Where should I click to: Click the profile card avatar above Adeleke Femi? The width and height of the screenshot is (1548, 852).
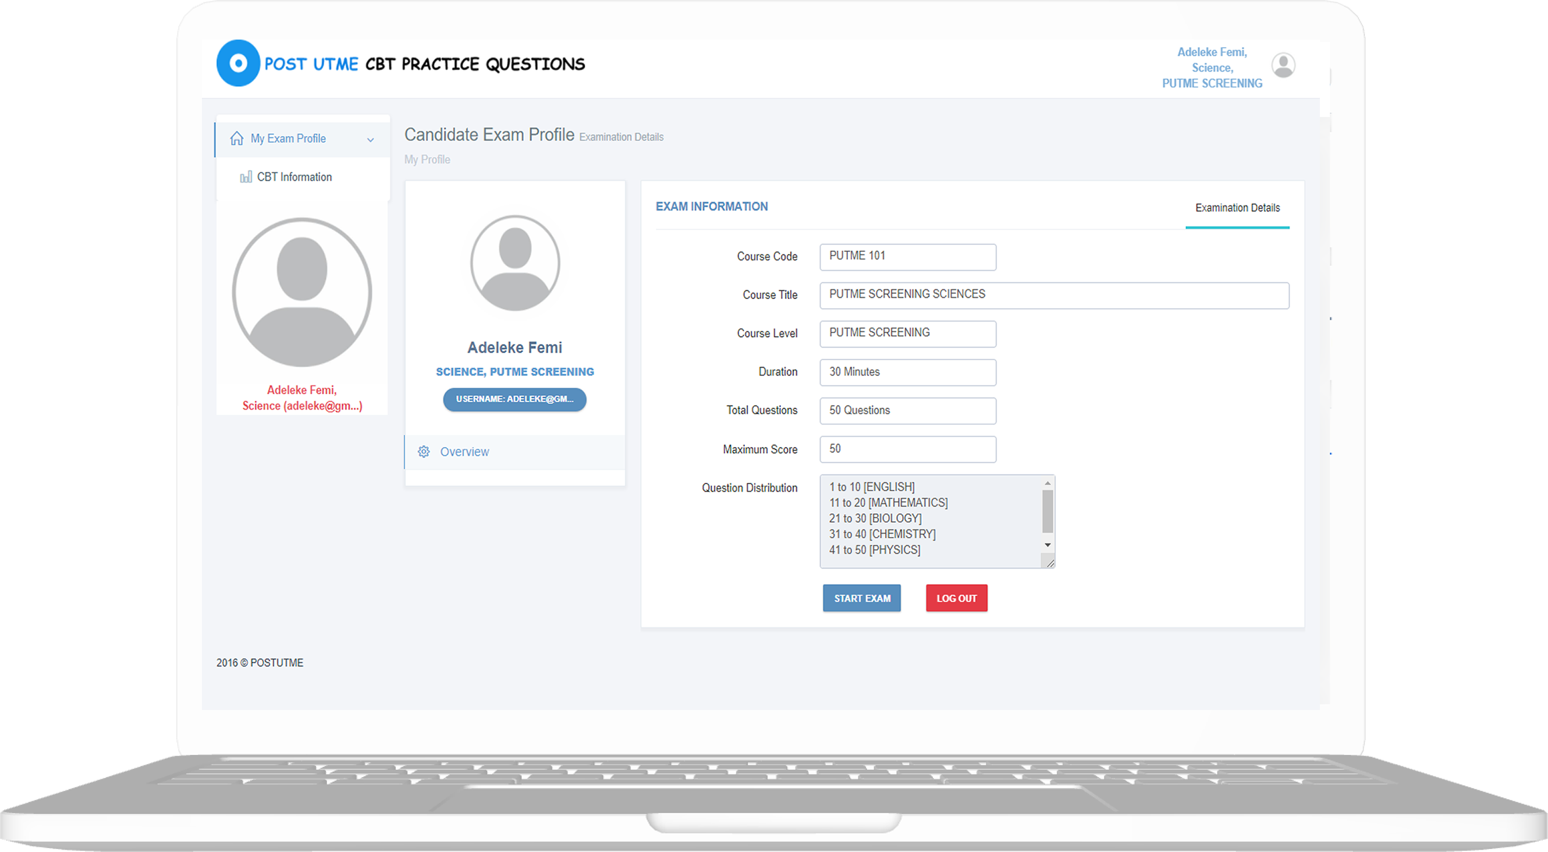click(x=515, y=262)
